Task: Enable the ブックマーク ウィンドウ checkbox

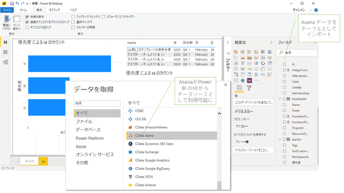Action: pos(73,17)
